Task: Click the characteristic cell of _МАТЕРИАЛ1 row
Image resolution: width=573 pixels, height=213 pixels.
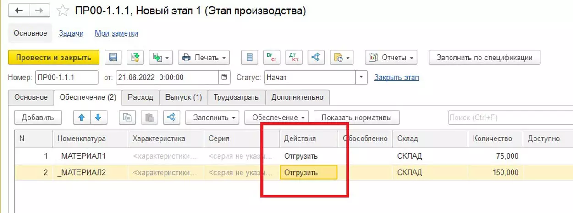Action: (166, 156)
